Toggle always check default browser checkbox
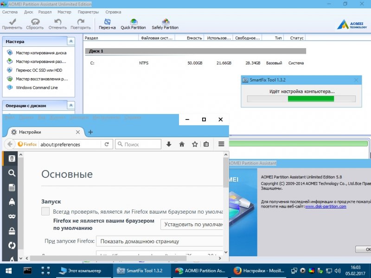Screen dimensions: 371x278 tap(45, 211)
